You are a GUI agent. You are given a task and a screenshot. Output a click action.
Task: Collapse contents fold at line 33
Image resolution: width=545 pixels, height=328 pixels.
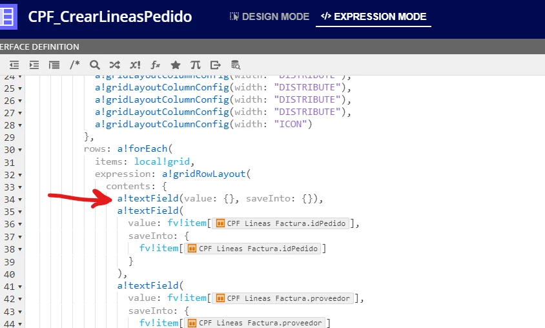tap(20, 187)
